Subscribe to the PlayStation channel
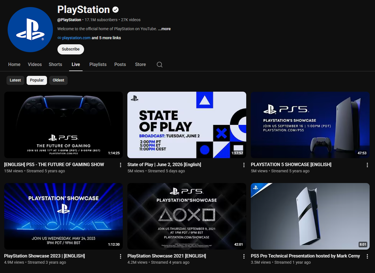This screenshot has height=273, width=375. (71, 49)
